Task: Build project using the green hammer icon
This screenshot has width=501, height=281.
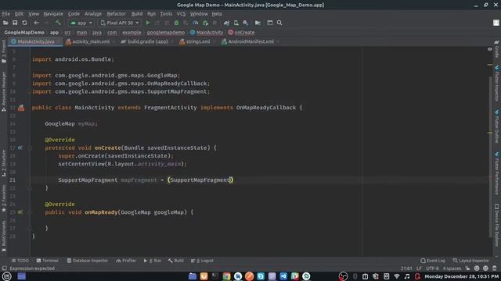Action: [58, 23]
